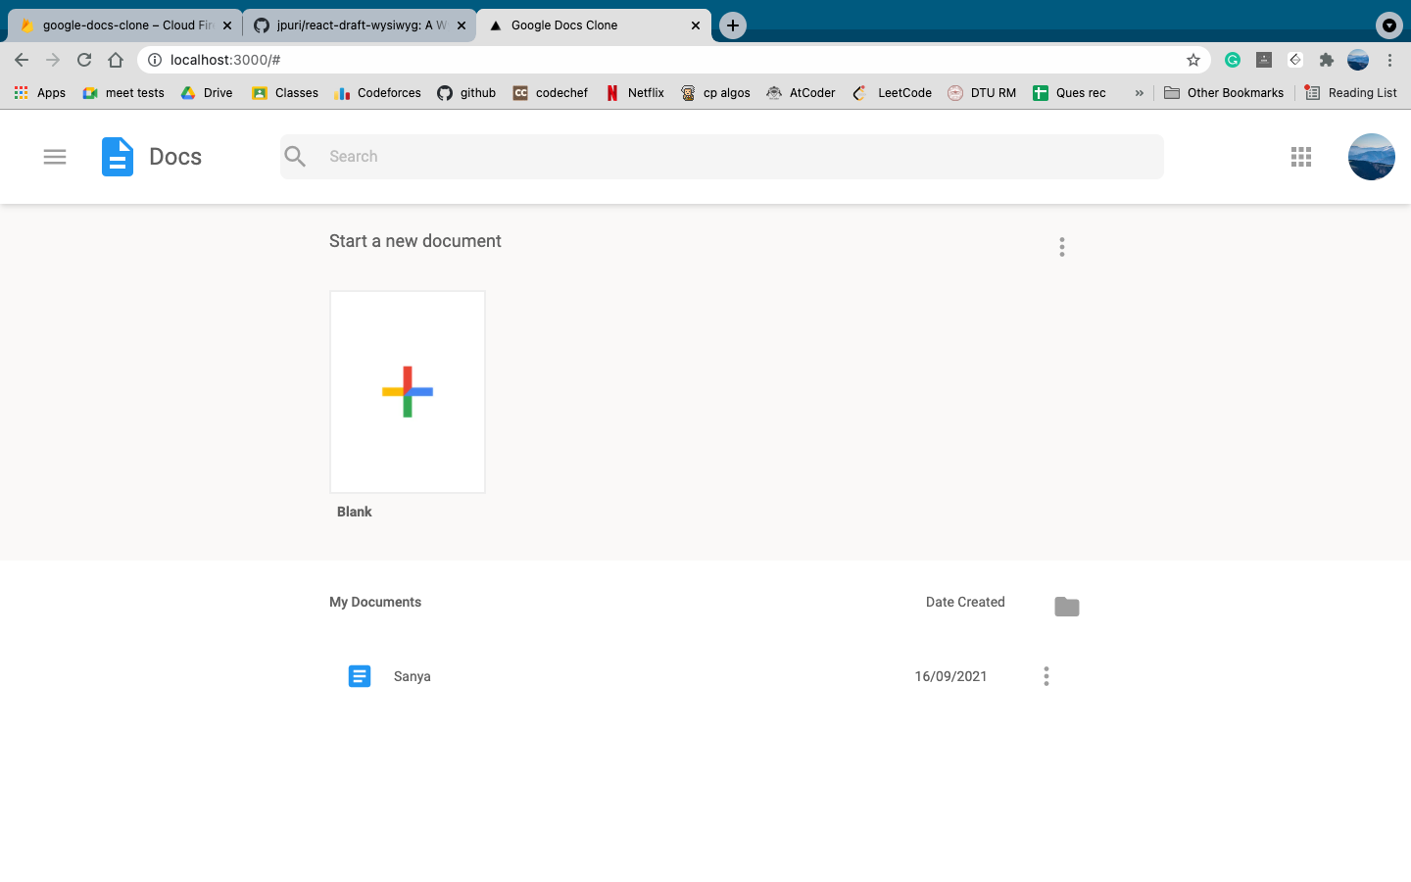Click the Start a new document heading
1411x882 pixels.
415,241
